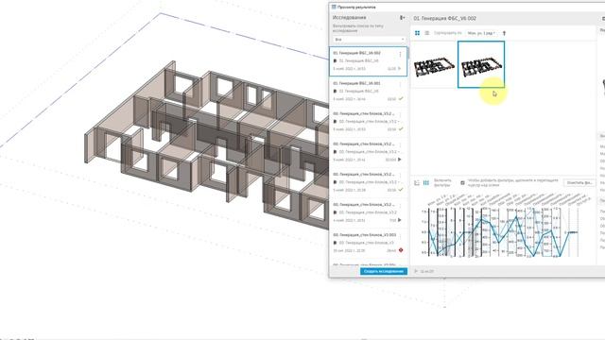The width and height of the screenshot is (605, 340).
Task: Switch results to list view
Action: 426,33
